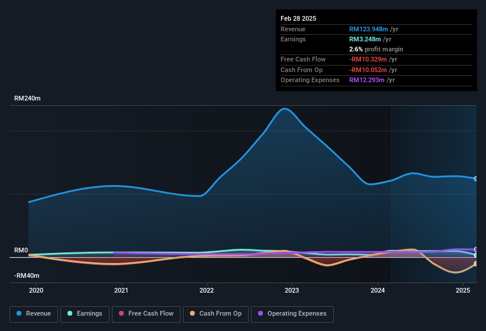Image resolution: width=486 pixels, height=331 pixels.
Task: Click the RM3.248m earnings value
Action: click(x=365, y=39)
